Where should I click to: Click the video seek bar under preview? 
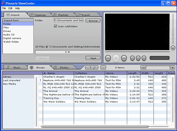coord(137,52)
